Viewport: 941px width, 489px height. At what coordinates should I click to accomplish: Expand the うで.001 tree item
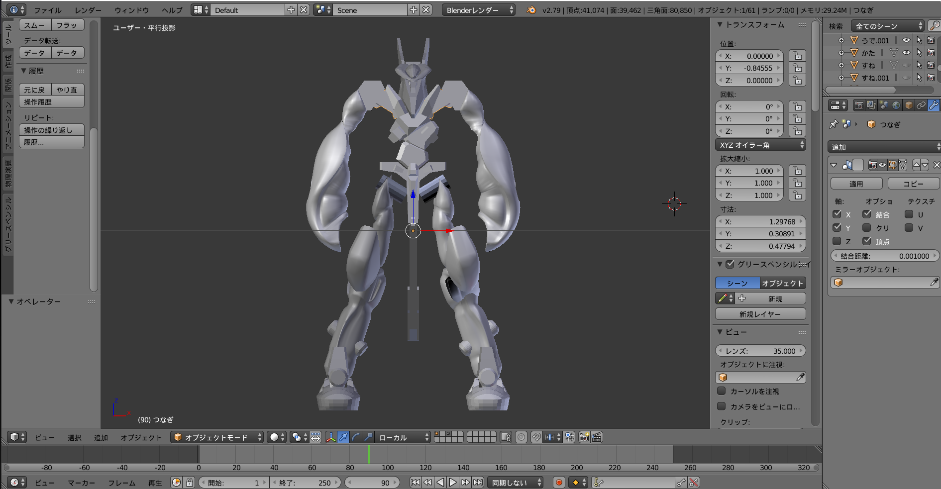tap(841, 40)
